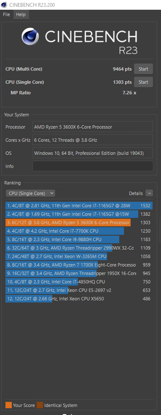
Task: Start the CPU Single Core test
Action: pyautogui.click(x=143, y=82)
